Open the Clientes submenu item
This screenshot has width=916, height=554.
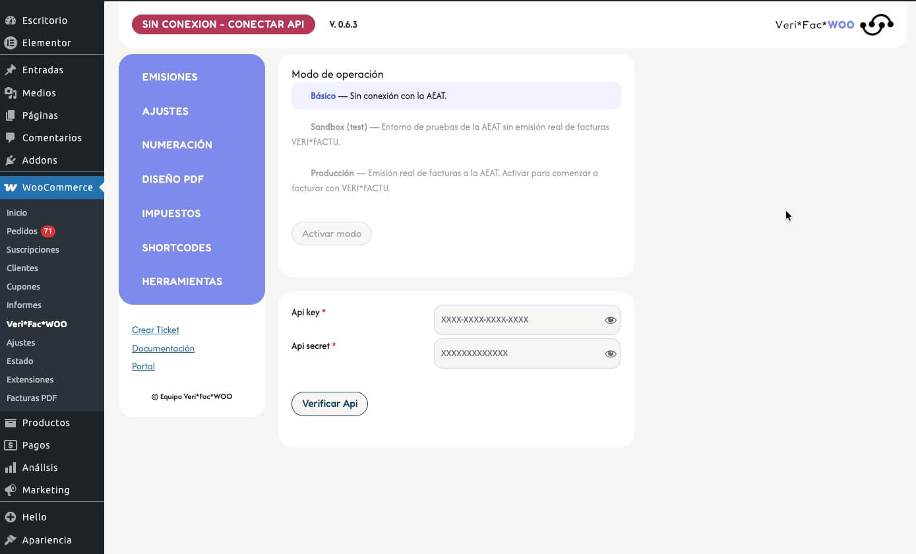pos(22,268)
